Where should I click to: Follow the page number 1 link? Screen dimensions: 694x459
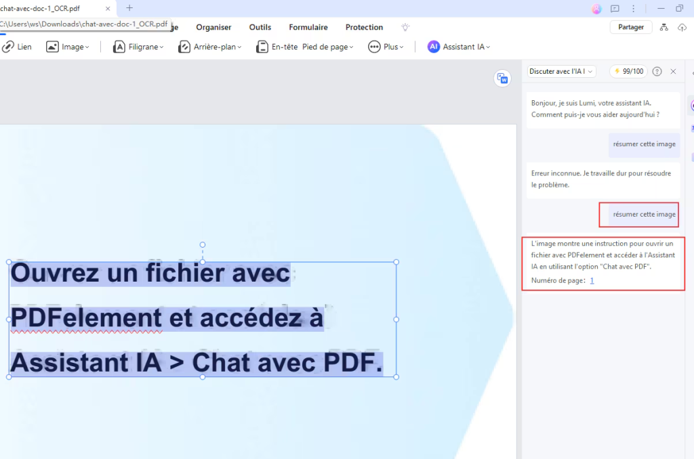(x=592, y=280)
